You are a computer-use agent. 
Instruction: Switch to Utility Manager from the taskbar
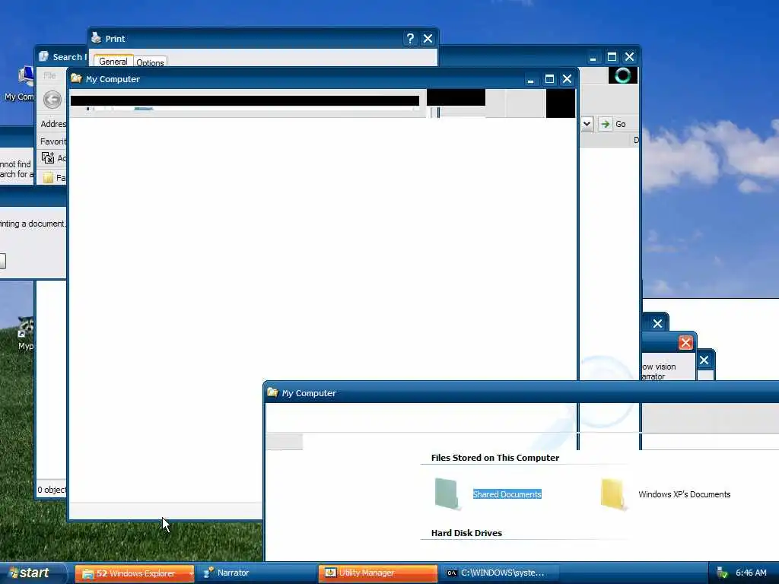click(x=378, y=573)
